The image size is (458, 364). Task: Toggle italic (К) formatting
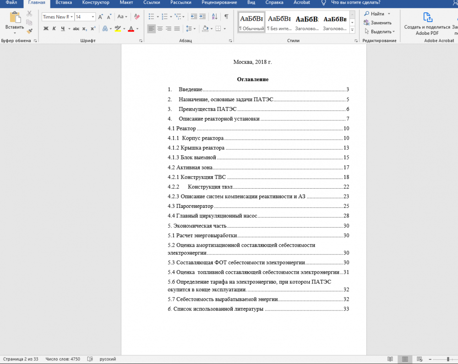click(54, 28)
